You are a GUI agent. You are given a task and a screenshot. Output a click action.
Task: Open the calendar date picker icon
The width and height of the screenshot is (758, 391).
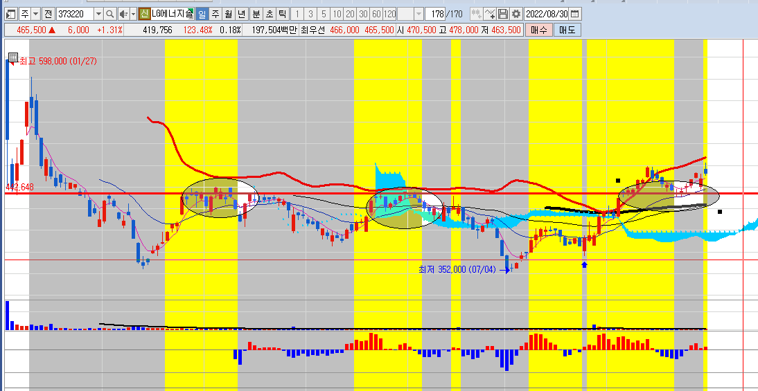tap(576, 14)
